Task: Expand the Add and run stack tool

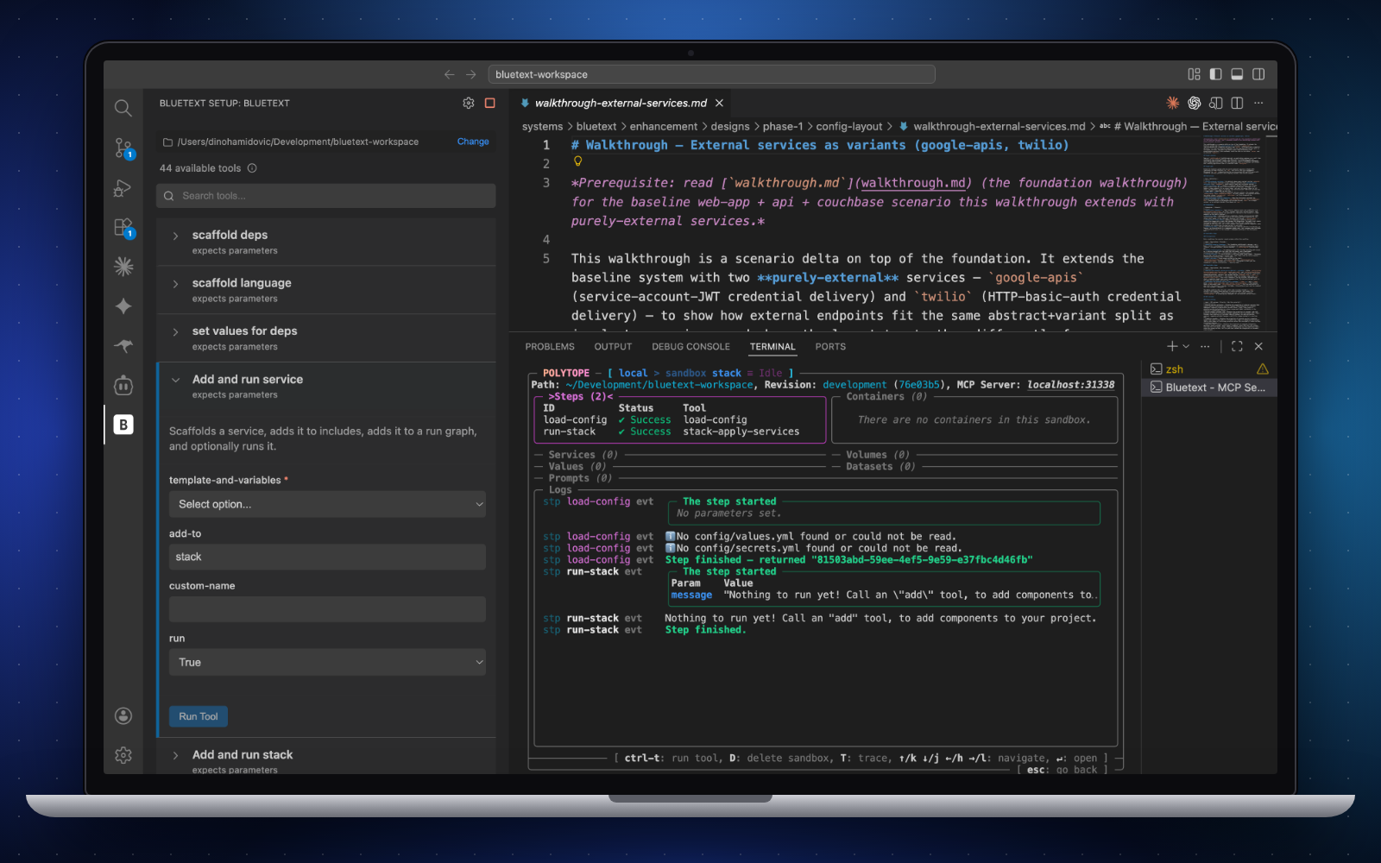Action: (326, 761)
